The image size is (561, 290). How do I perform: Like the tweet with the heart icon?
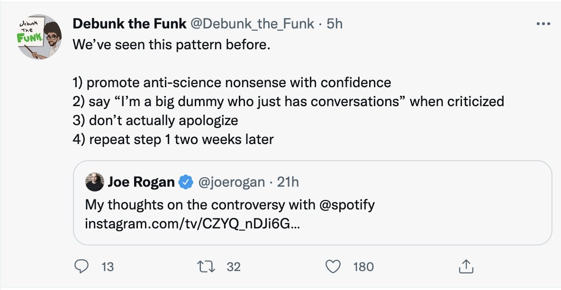[333, 267]
